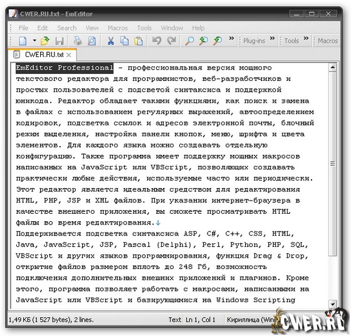Click the highlighted text EmEditor Professional
This screenshot has width=351, height=336.
tap(65, 68)
